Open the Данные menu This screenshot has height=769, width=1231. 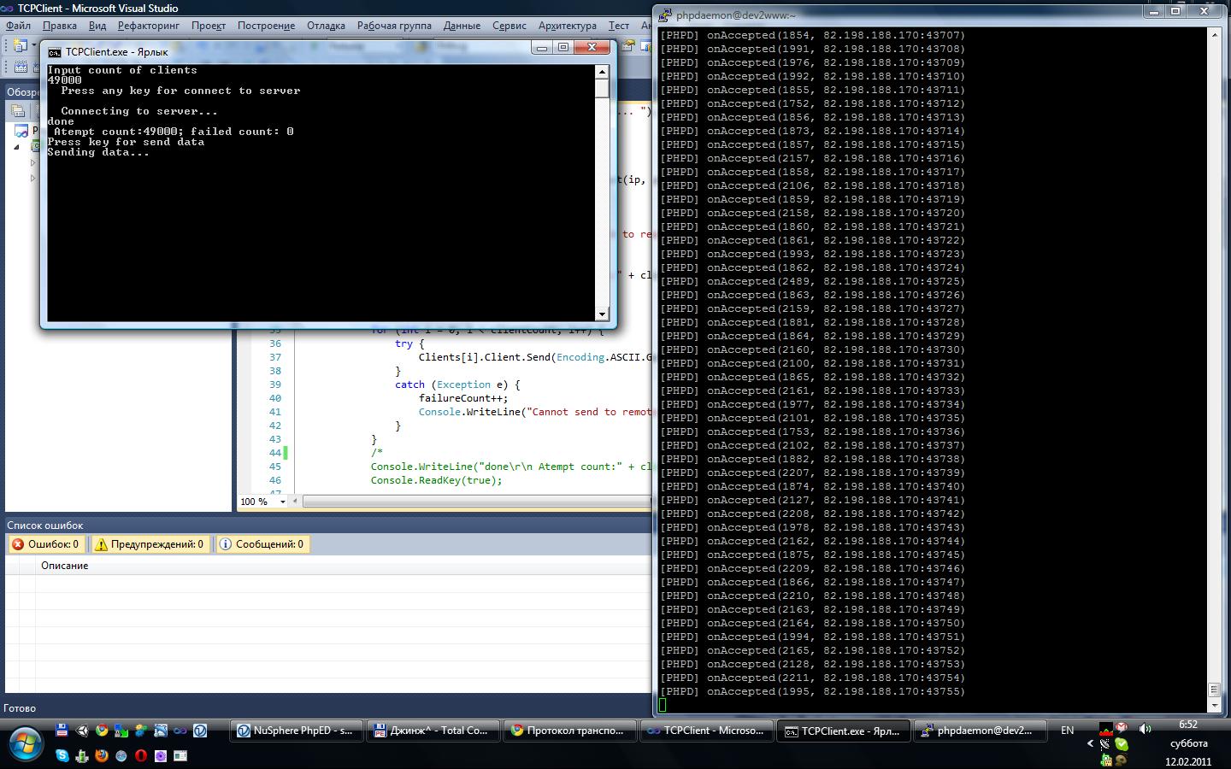(462, 26)
